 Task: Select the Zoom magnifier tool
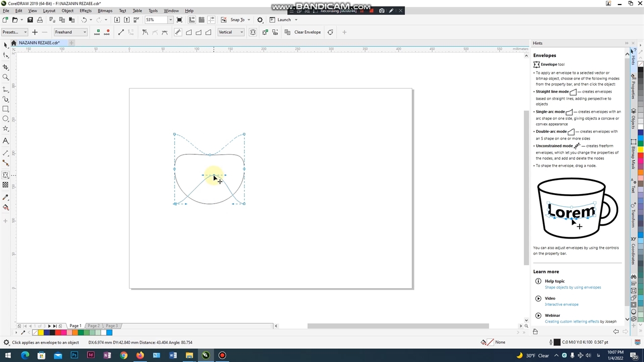(6, 77)
